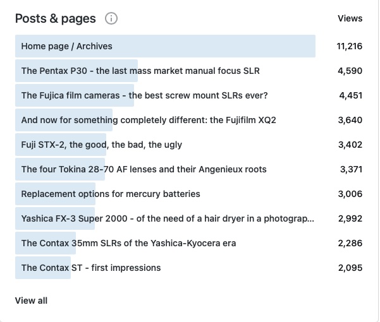Open The Pentax P30 post
The width and height of the screenshot is (380, 322).
[140, 71]
